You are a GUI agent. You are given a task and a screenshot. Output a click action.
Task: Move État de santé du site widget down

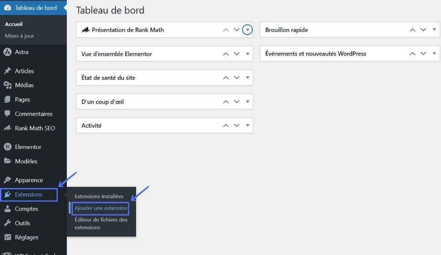tap(236, 78)
